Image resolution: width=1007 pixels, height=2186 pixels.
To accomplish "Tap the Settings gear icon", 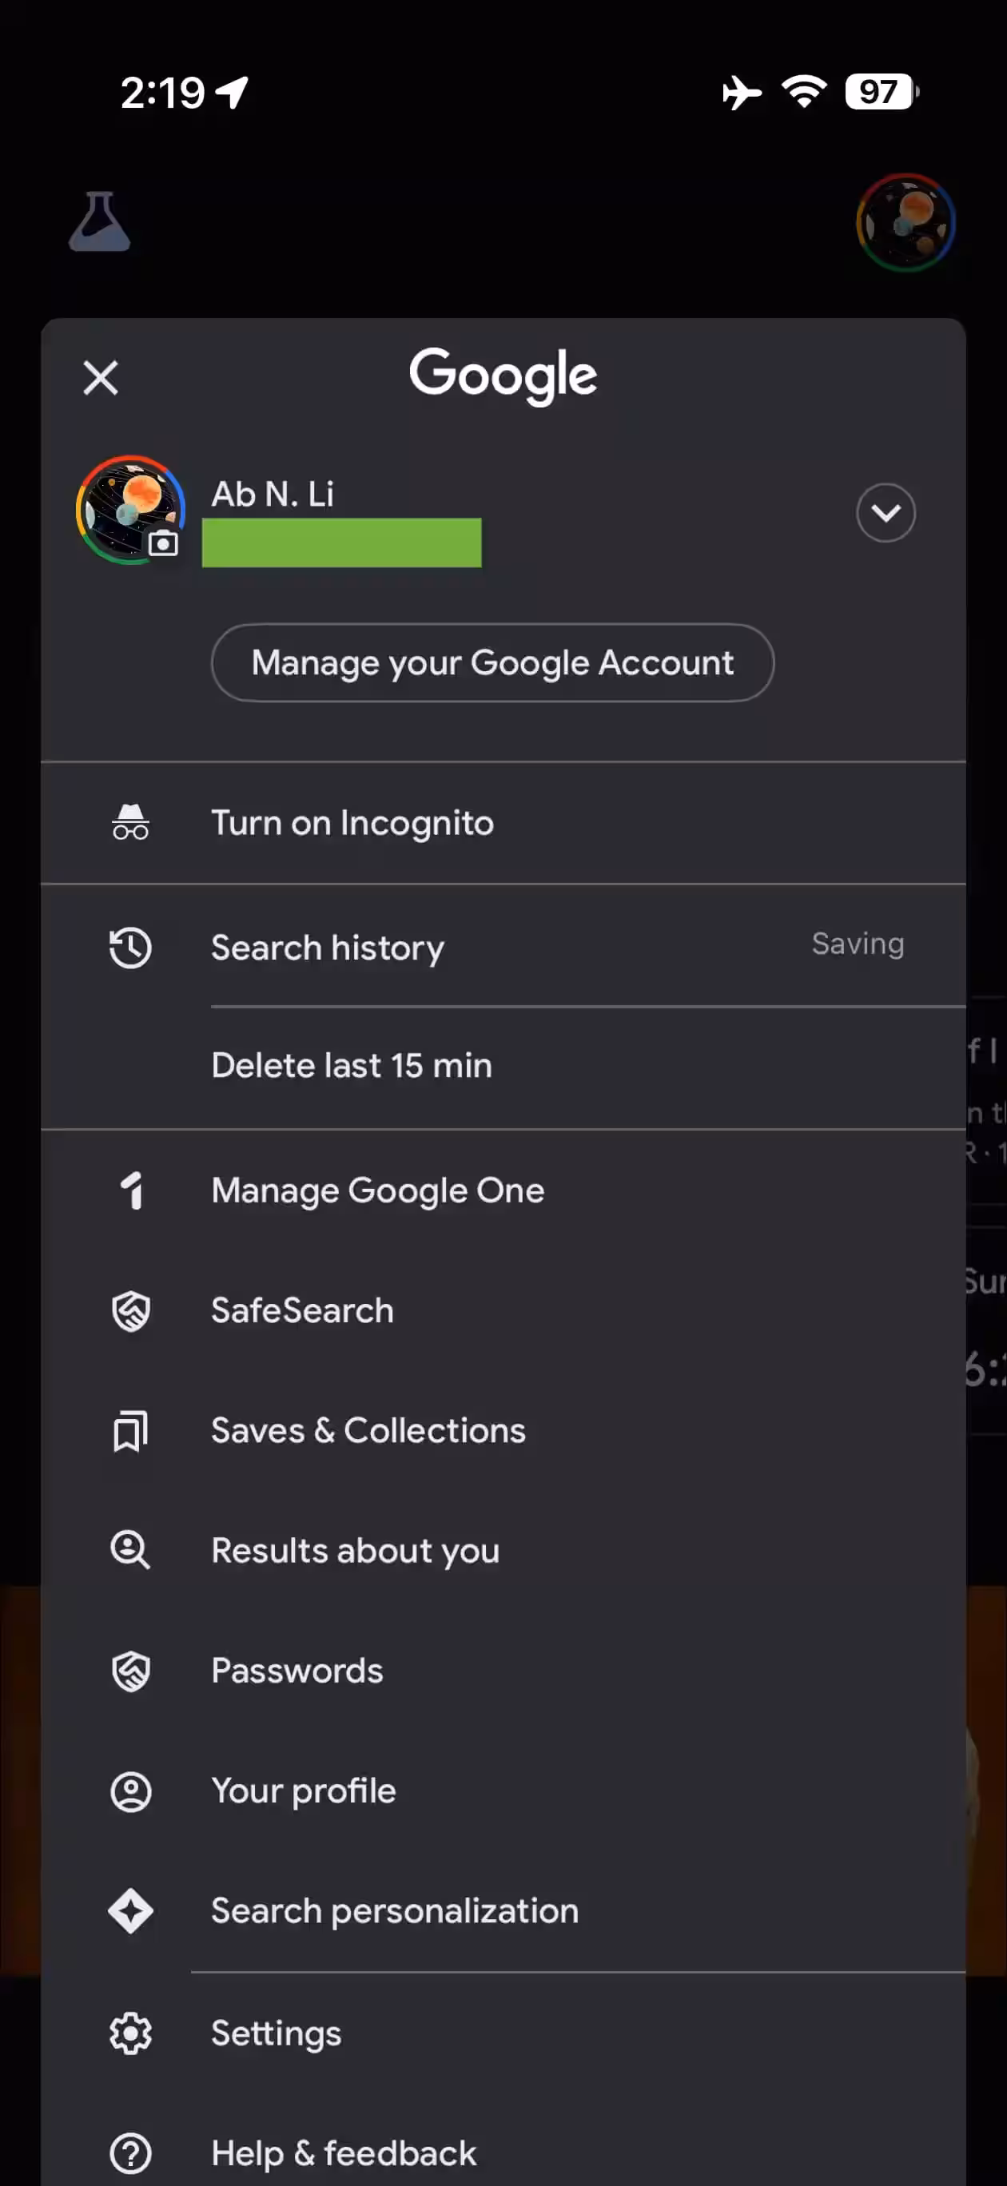I will point(131,2033).
